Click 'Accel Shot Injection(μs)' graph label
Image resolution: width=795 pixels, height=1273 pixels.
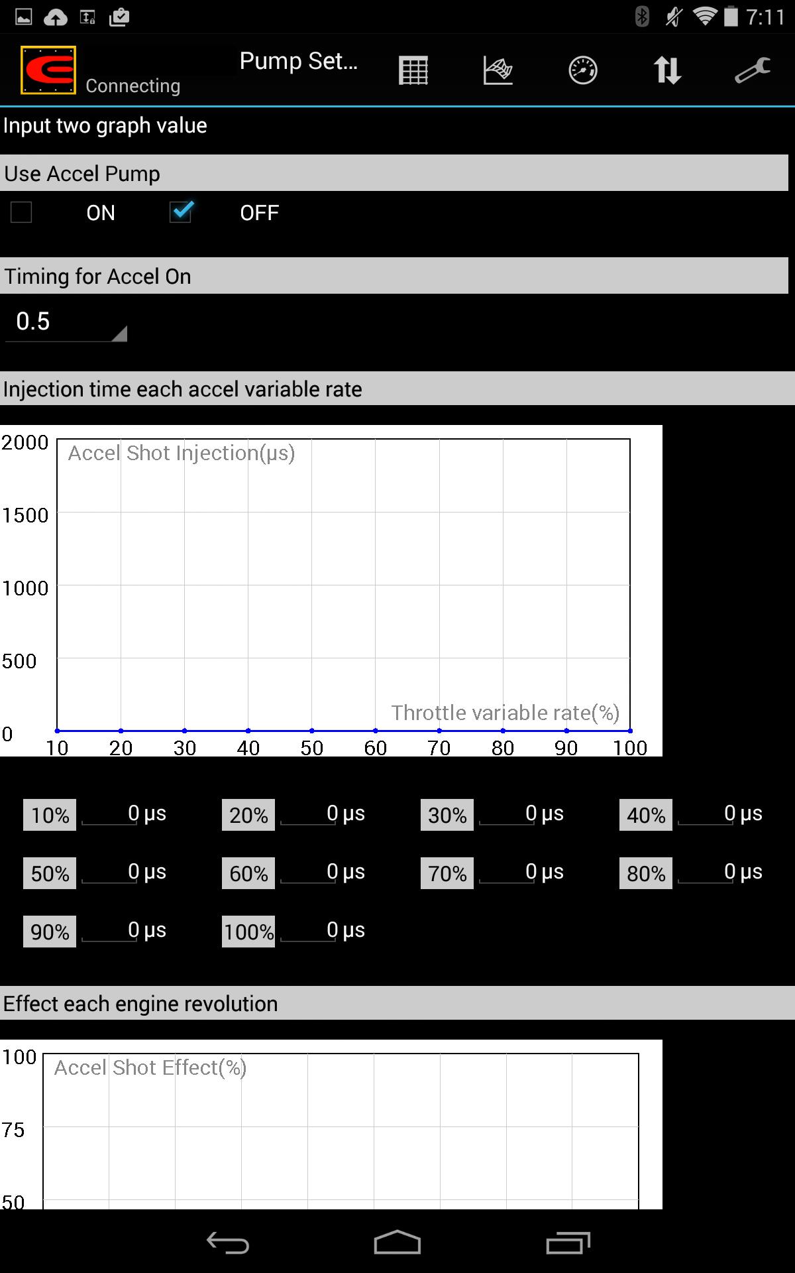point(182,454)
